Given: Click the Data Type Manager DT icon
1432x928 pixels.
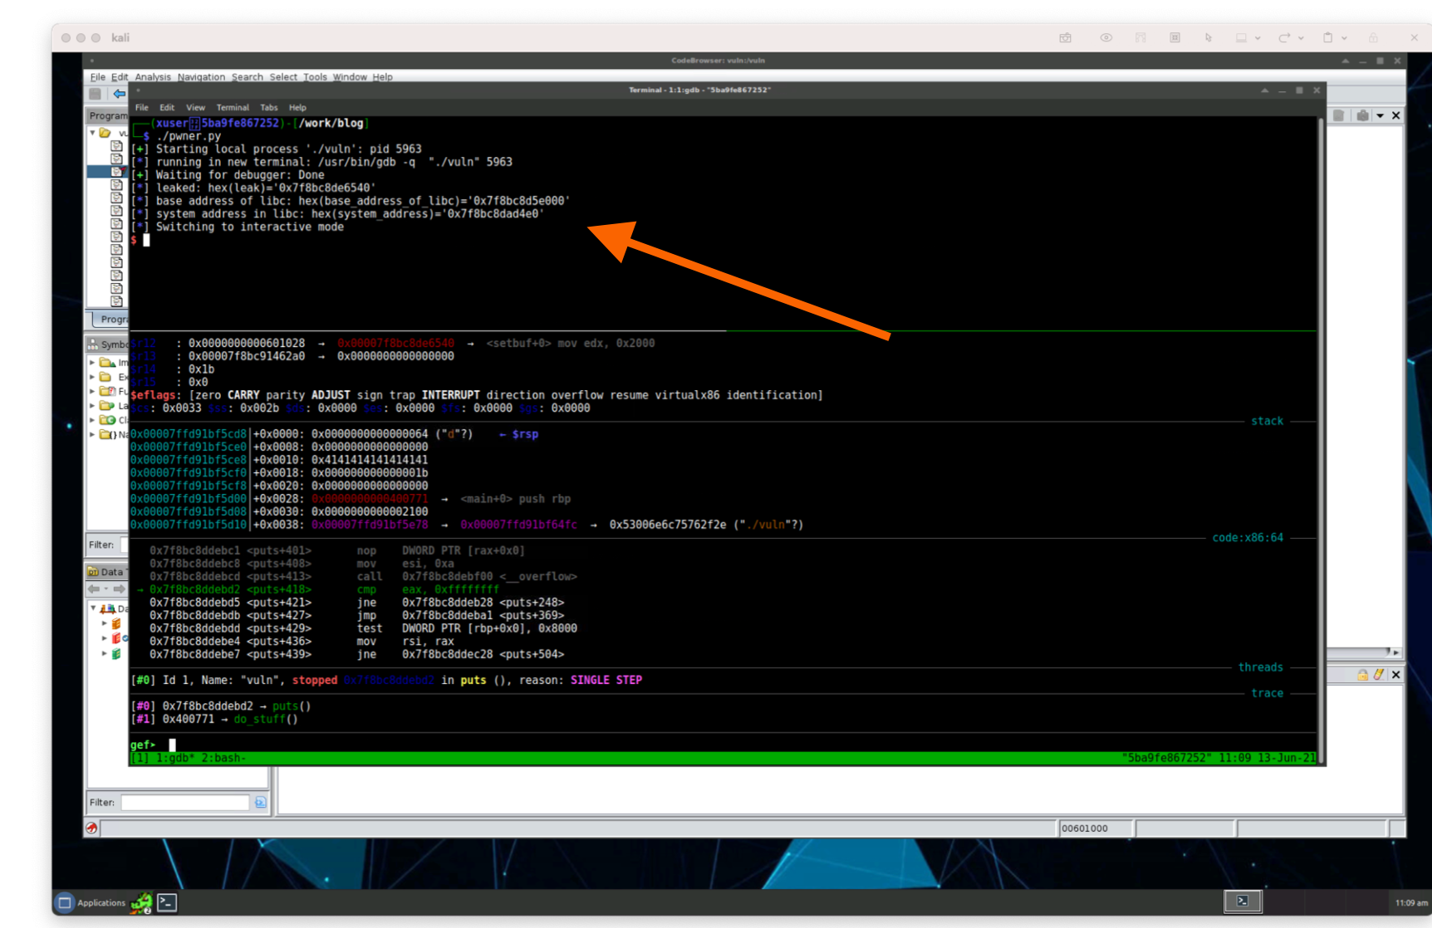Looking at the screenshot, I should [x=94, y=572].
